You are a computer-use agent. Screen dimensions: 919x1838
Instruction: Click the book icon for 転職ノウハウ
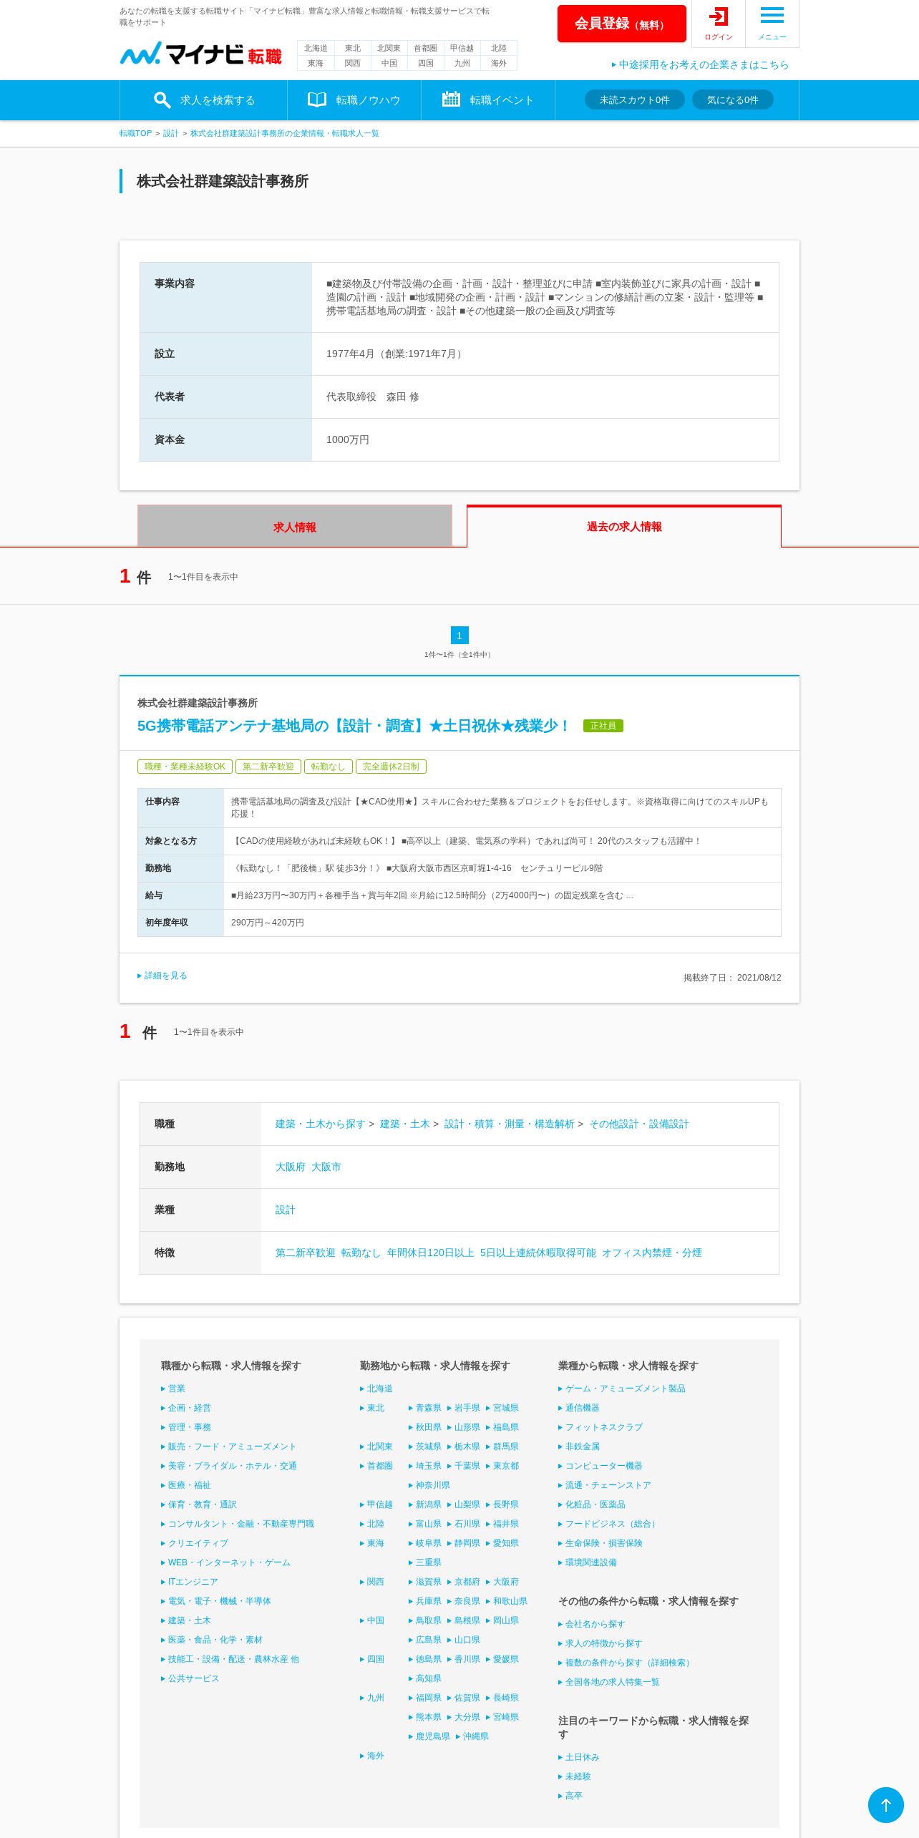(317, 99)
